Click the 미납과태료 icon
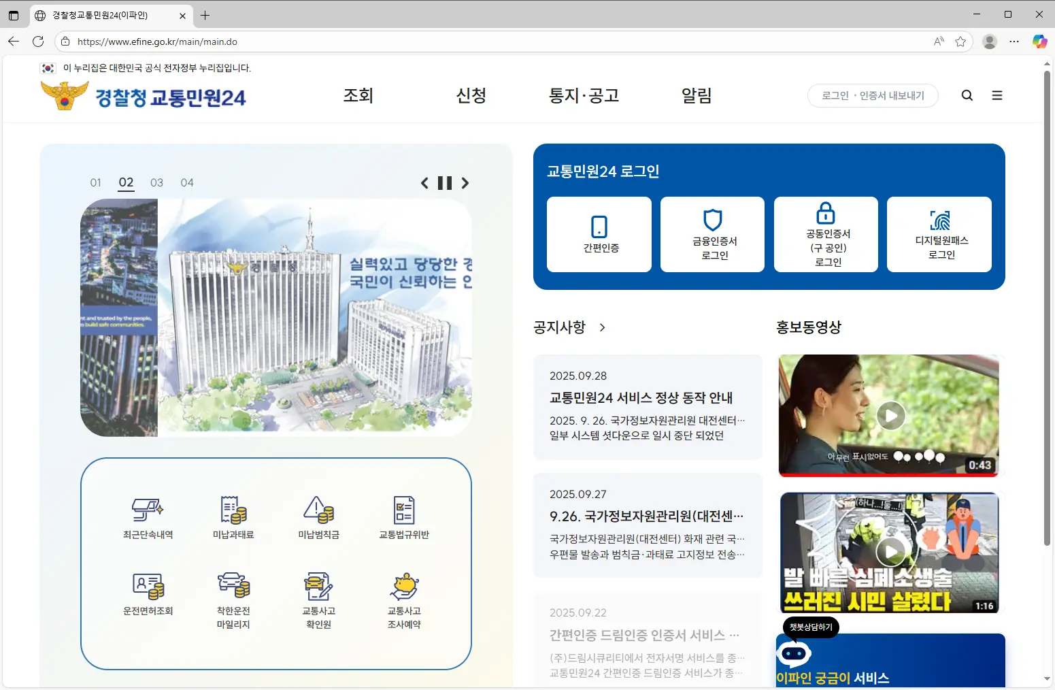This screenshot has width=1055, height=690. click(x=233, y=510)
